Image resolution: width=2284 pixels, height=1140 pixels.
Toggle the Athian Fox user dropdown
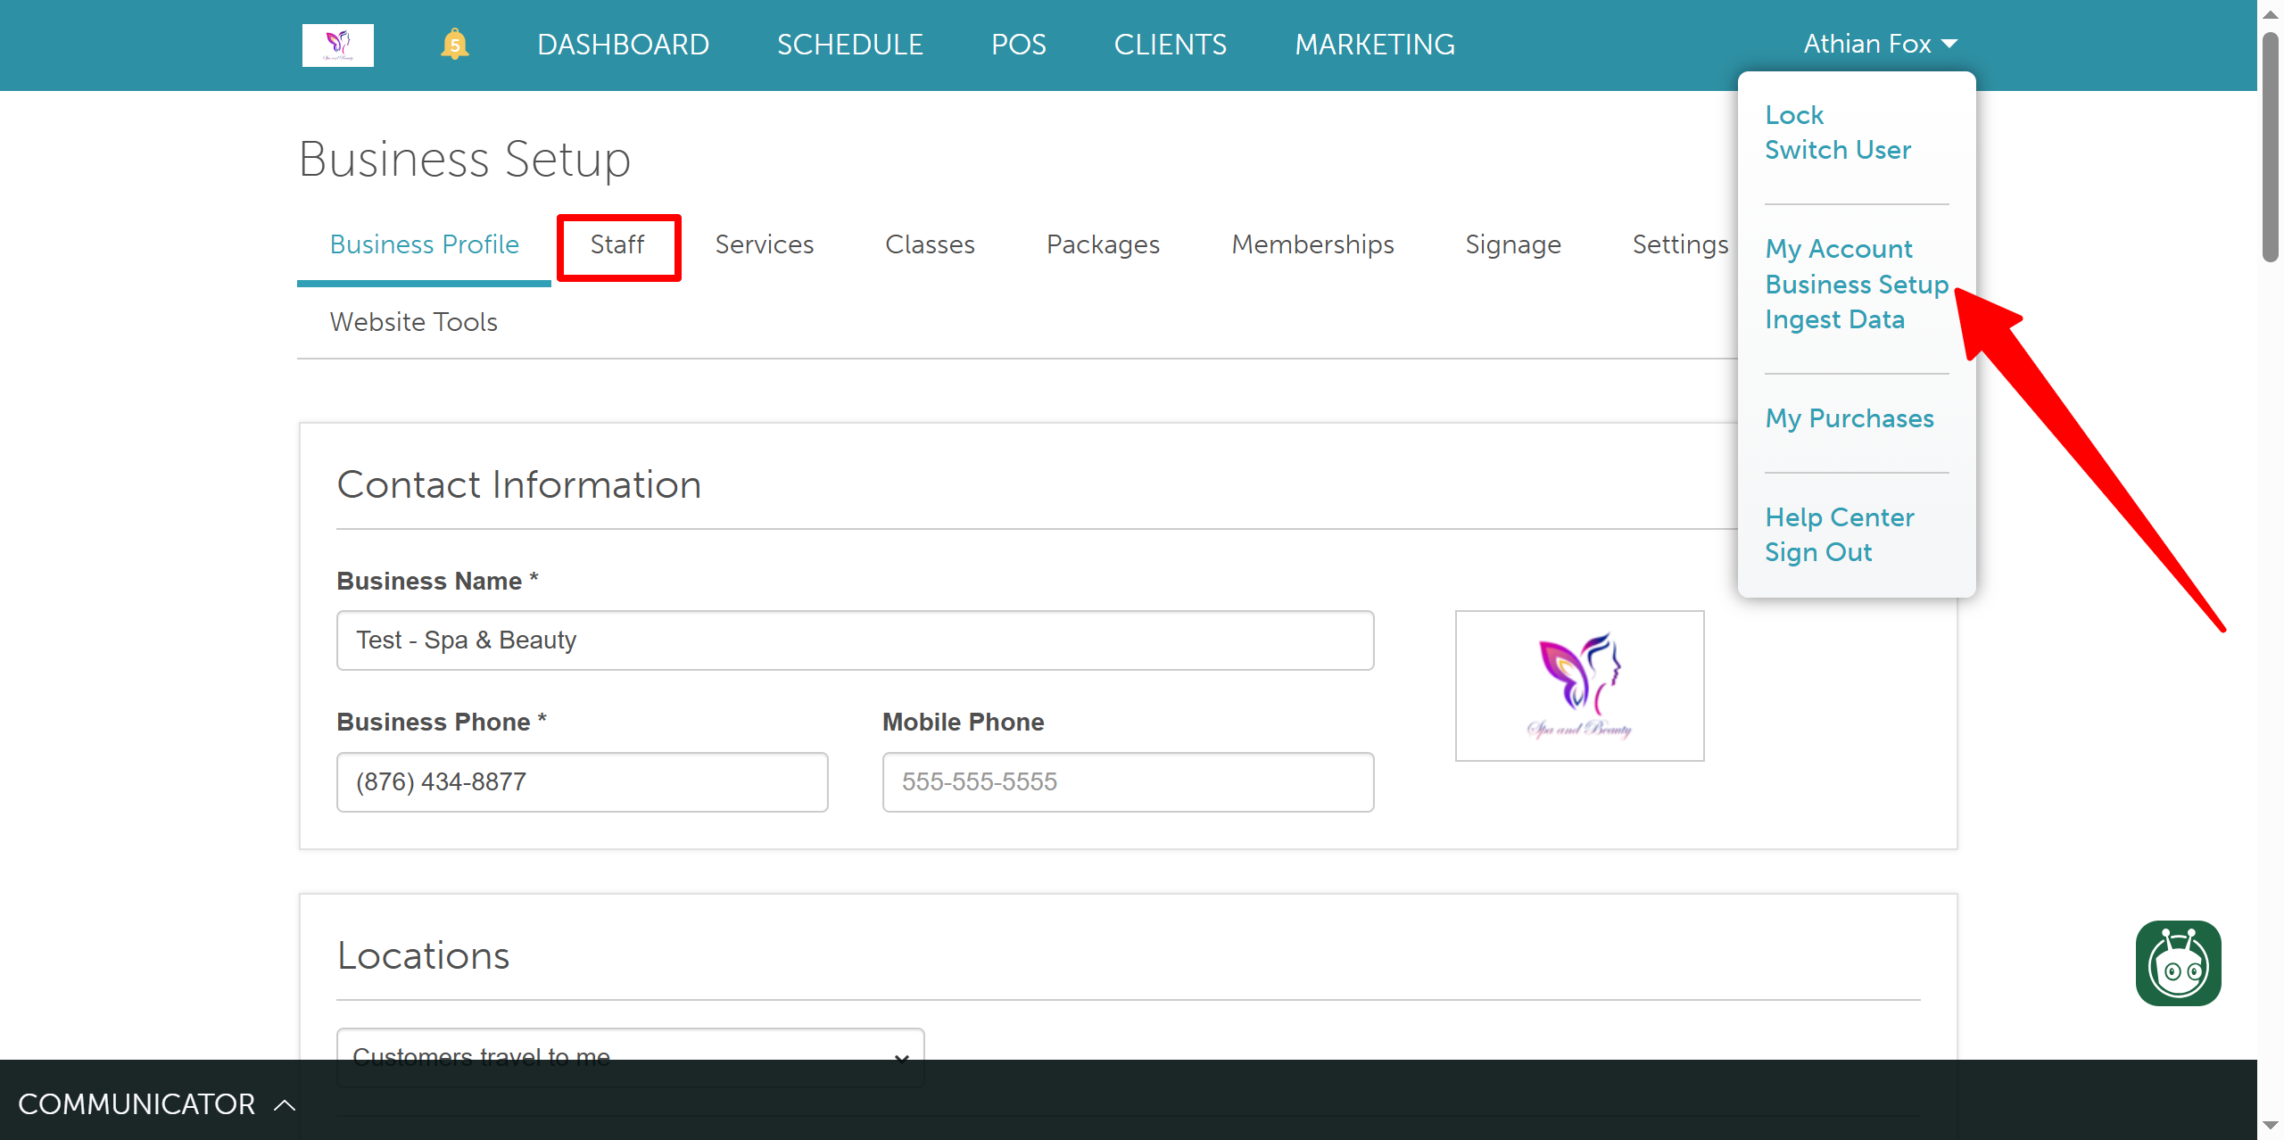coord(1880,44)
